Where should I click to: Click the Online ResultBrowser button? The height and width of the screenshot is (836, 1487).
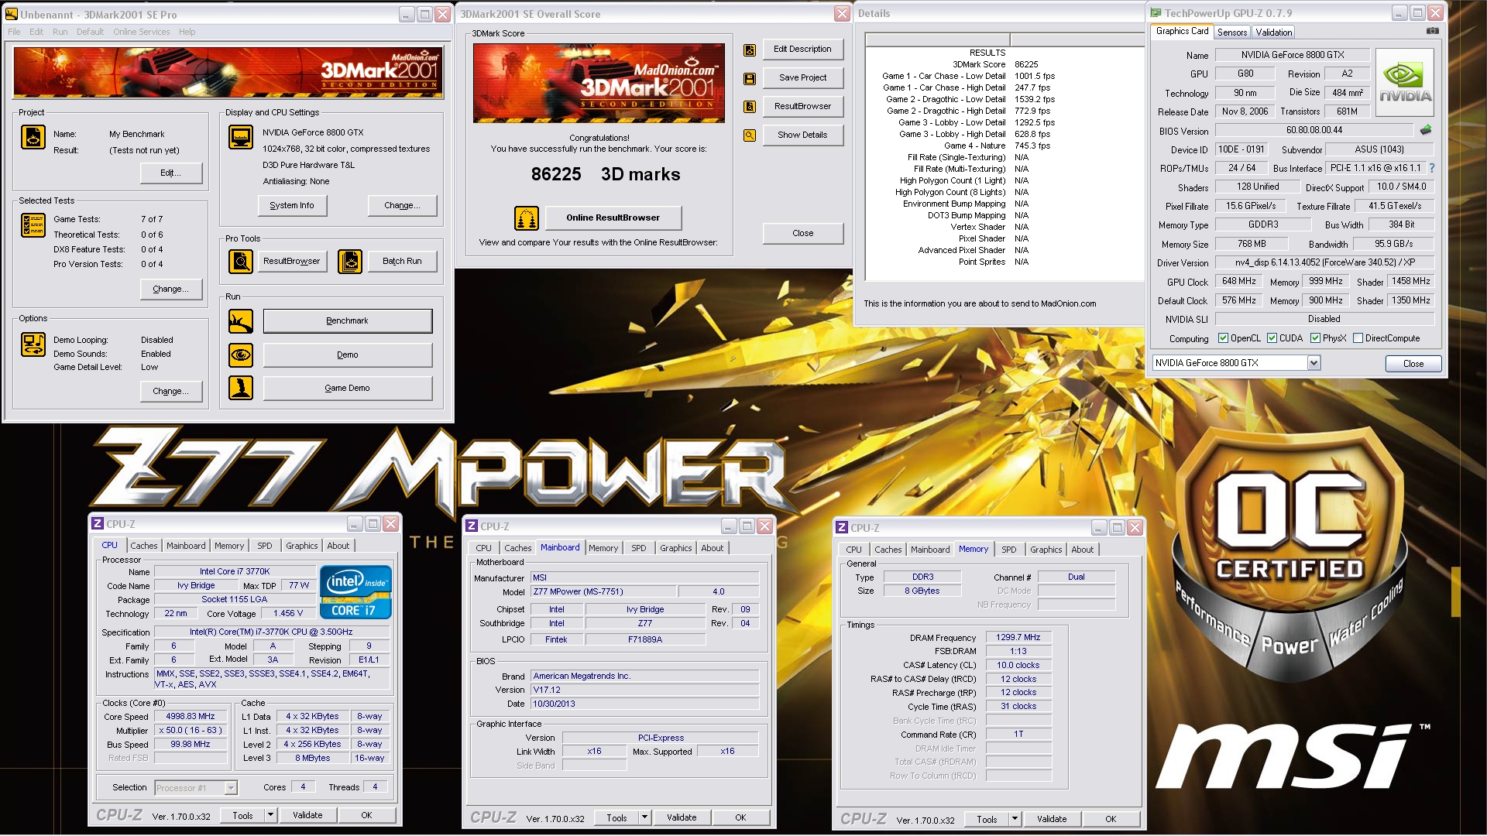point(613,218)
